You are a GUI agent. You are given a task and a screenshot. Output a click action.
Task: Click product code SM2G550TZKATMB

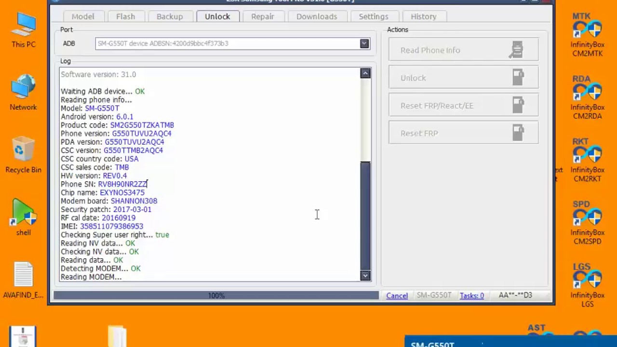point(142,125)
